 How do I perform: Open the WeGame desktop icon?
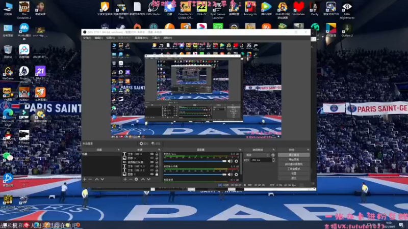pos(8,73)
